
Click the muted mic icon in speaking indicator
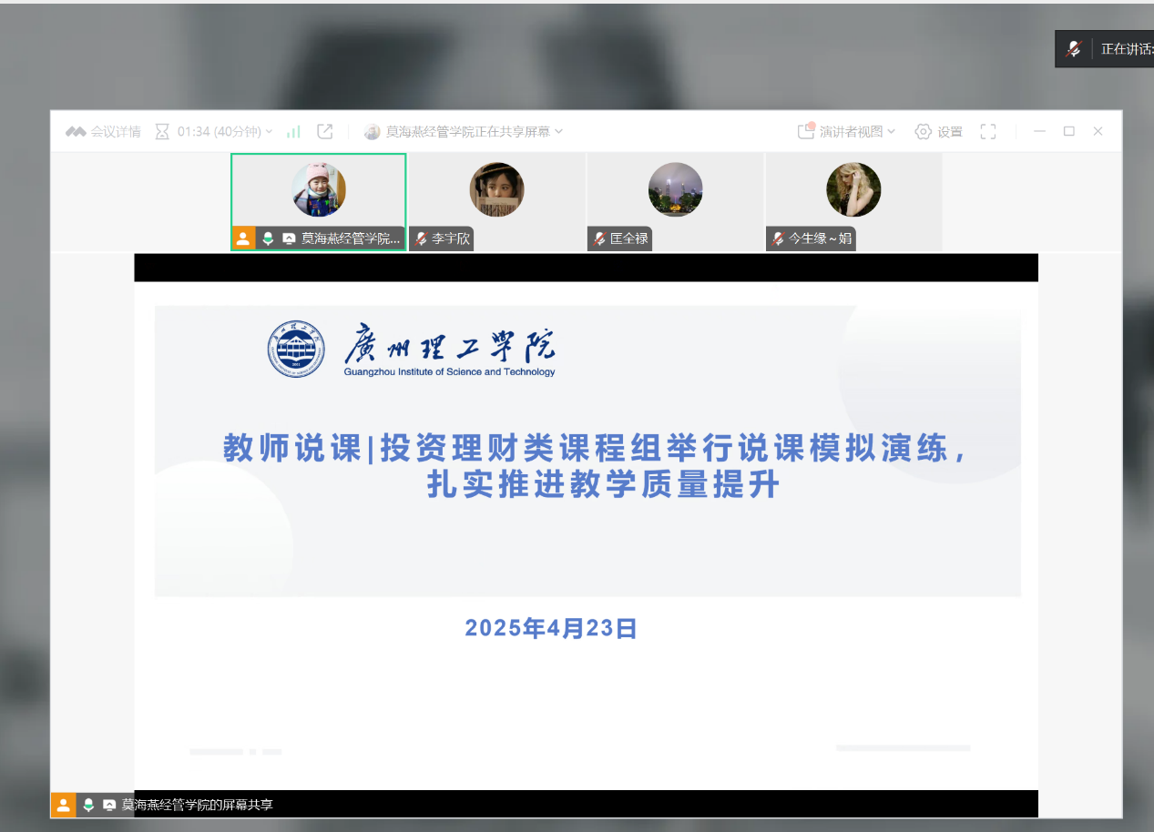click(1075, 49)
